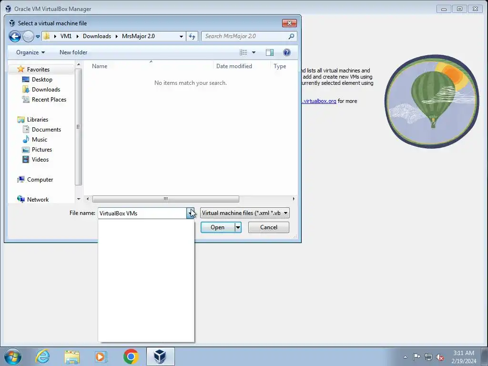
Task: Minimize the Oracle VM VirtualBox Manager window
Action: [x=444, y=9]
